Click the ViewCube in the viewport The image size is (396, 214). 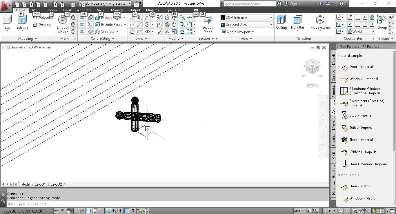[312, 67]
